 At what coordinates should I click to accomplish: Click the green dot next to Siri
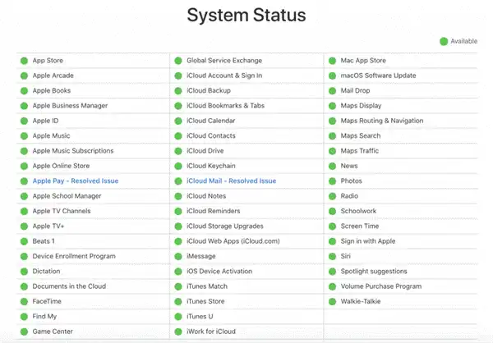click(x=333, y=256)
